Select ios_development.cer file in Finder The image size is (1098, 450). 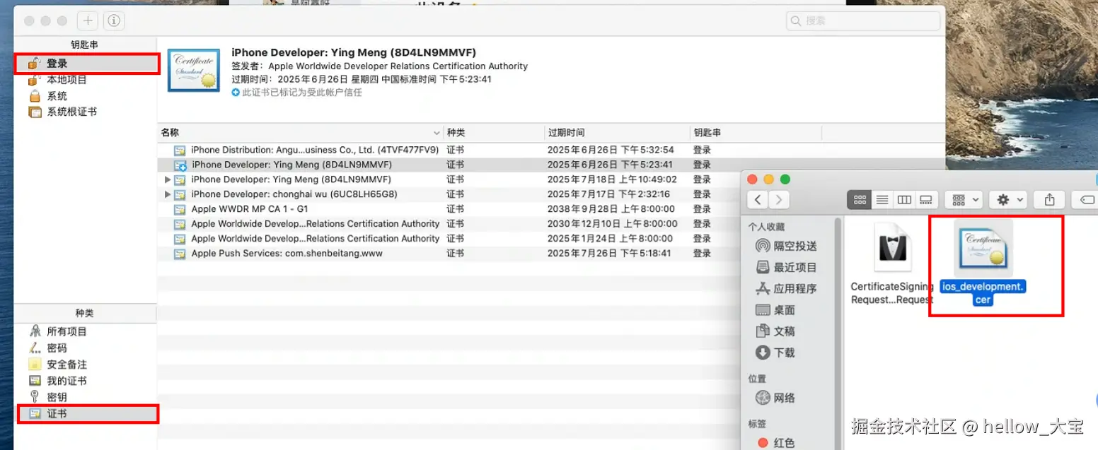point(983,264)
